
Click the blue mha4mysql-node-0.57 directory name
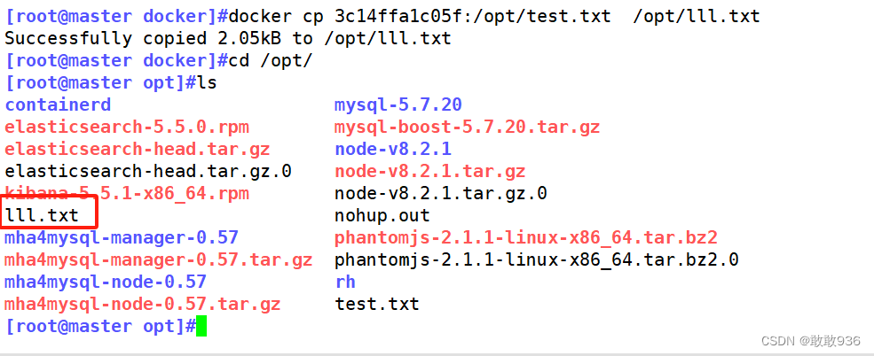pos(106,282)
